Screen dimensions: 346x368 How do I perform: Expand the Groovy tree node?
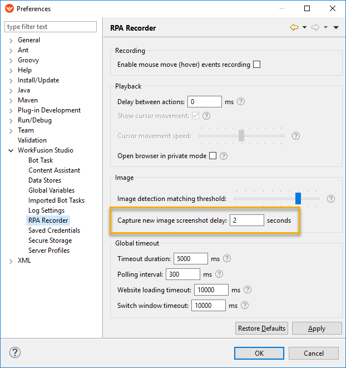pyautogui.click(x=11, y=61)
